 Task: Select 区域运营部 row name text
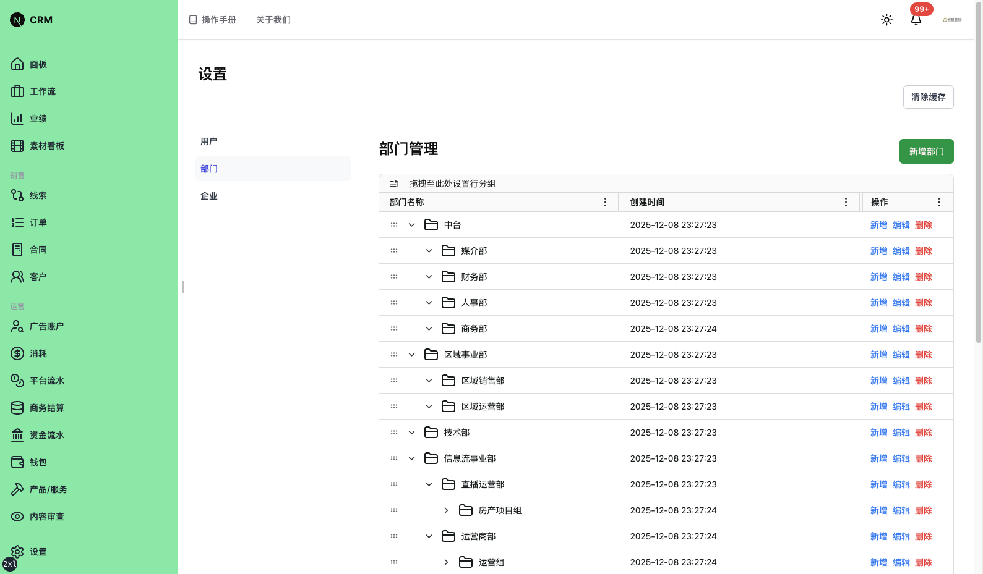[483, 407]
